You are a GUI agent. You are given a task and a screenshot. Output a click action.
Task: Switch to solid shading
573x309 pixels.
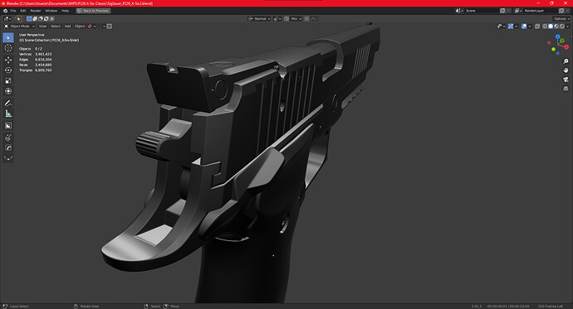(x=551, y=27)
